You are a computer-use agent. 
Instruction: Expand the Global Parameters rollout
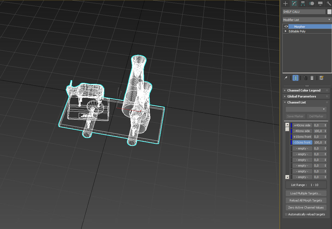306,96
